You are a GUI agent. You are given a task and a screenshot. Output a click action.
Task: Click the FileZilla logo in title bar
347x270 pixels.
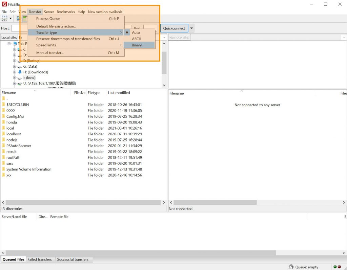click(x=4, y=4)
